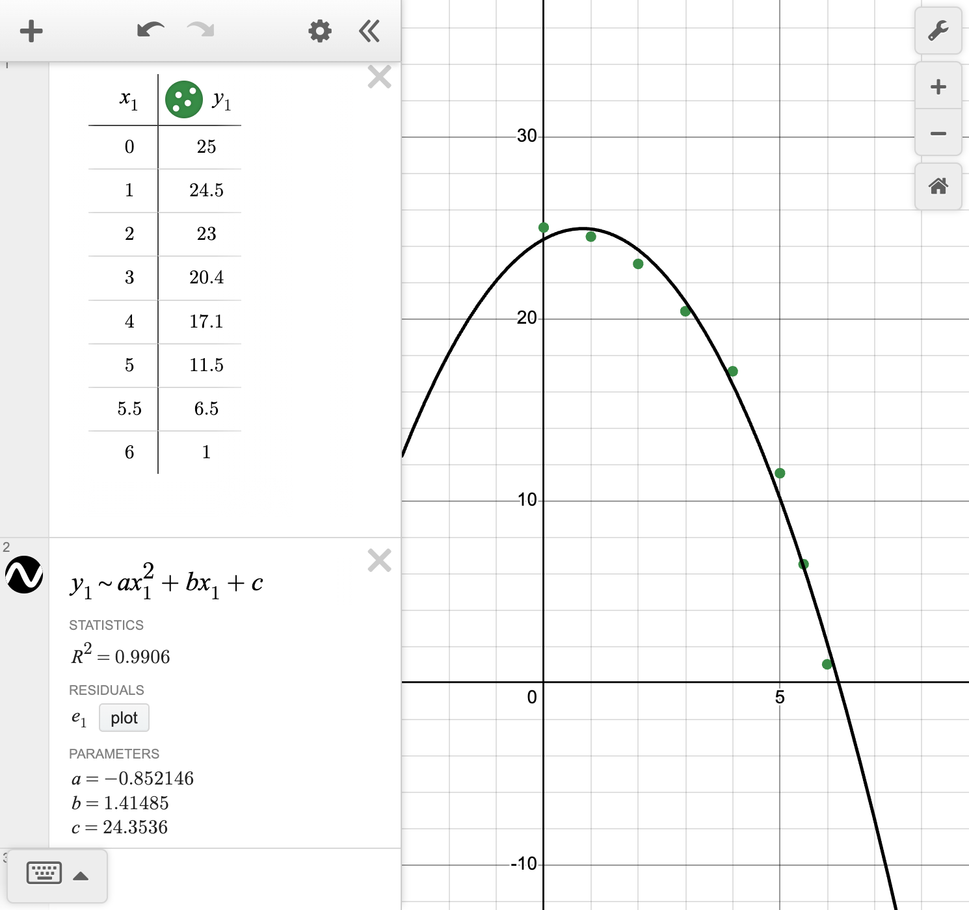The width and height of the screenshot is (969, 910).
Task: Open graph settings with the wrench icon
Action: (x=938, y=31)
